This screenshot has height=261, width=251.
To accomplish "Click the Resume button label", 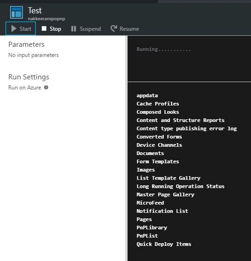I will click(x=129, y=29).
